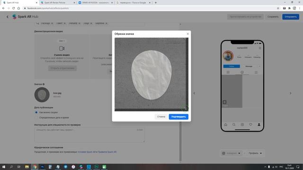Click the Message button in phone preview
Image resolution: width=303 pixels, height=170 pixels.
pyautogui.click(x=249, y=66)
